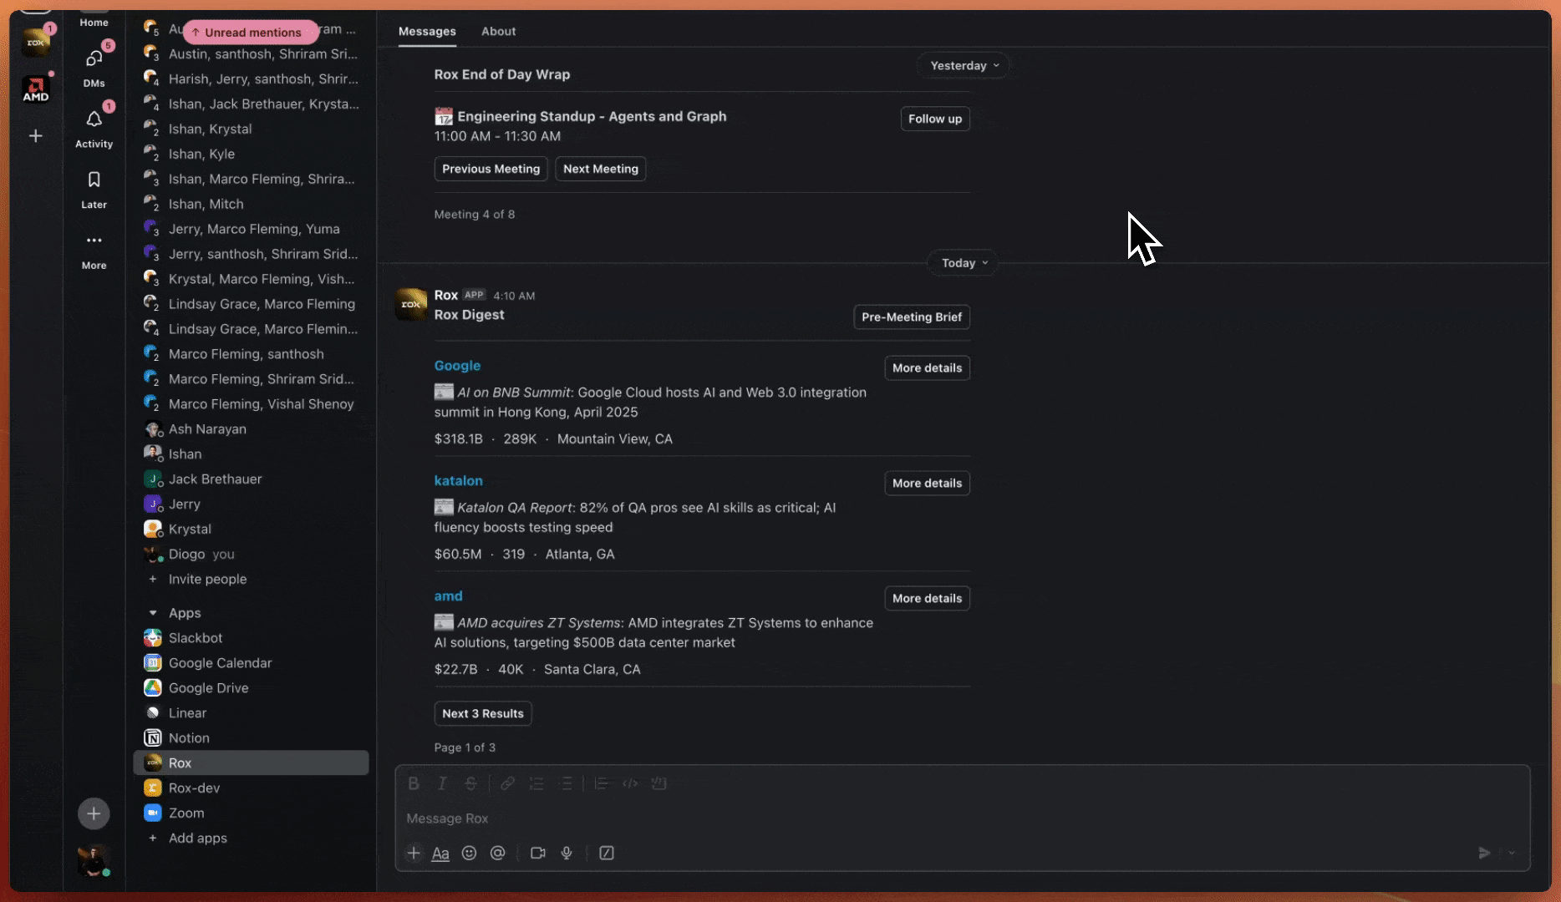Switch to the About tab
Image resolution: width=1561 pixels, height=902 pixels.
click(x=498, y=31)
